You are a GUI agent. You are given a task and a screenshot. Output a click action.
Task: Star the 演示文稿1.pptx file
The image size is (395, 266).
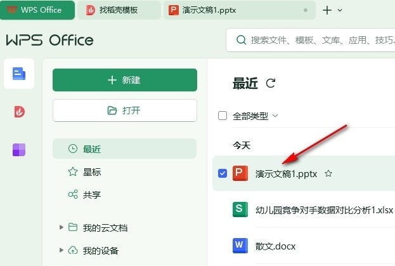[328, 173]
